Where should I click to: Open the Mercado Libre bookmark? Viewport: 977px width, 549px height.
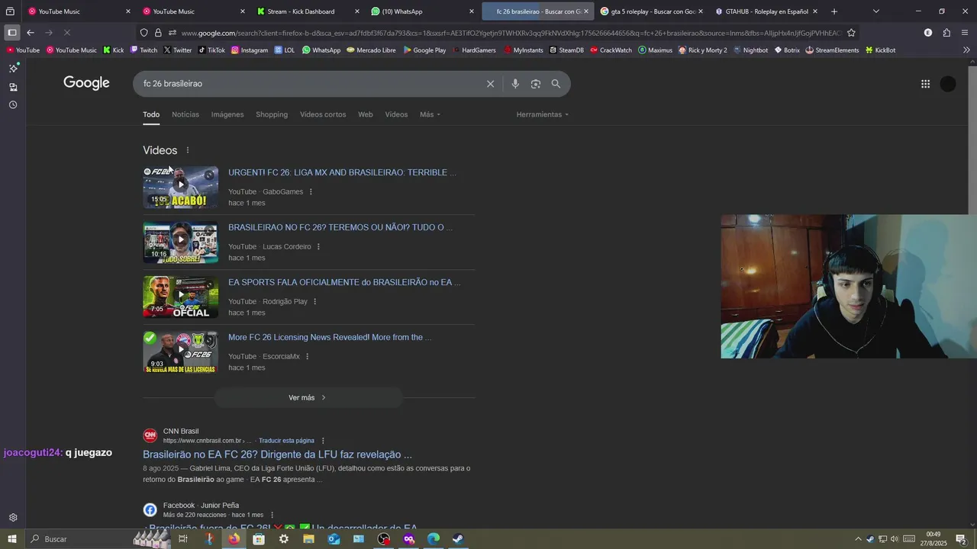[x=371, y=50]
